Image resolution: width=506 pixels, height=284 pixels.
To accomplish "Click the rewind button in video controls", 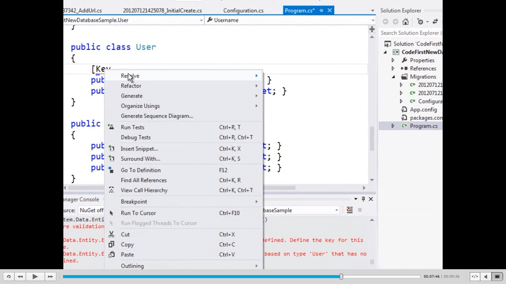I will 20,276.
